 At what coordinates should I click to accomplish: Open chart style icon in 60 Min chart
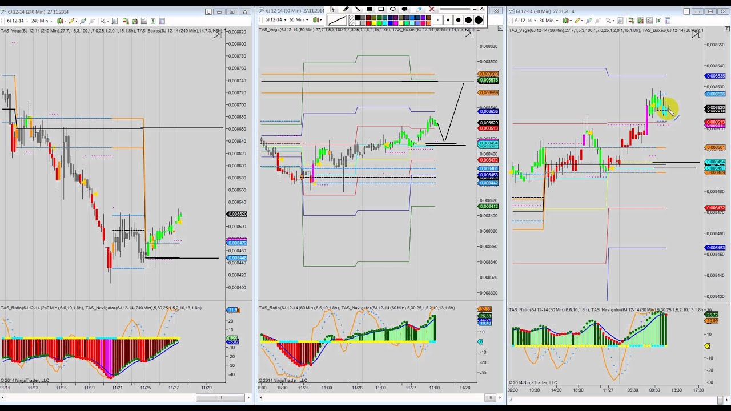point(315,20)
